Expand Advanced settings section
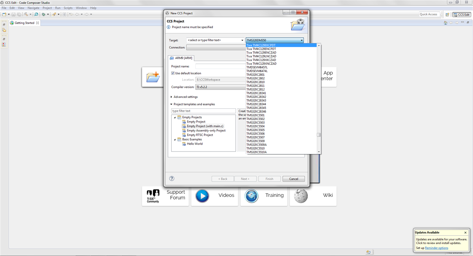Screen dimensions: 473x256 pyautogui.click(x=171, y=97)
